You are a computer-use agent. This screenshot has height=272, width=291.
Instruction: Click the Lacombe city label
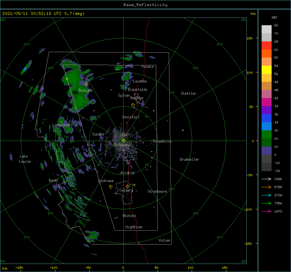point(140,81)
